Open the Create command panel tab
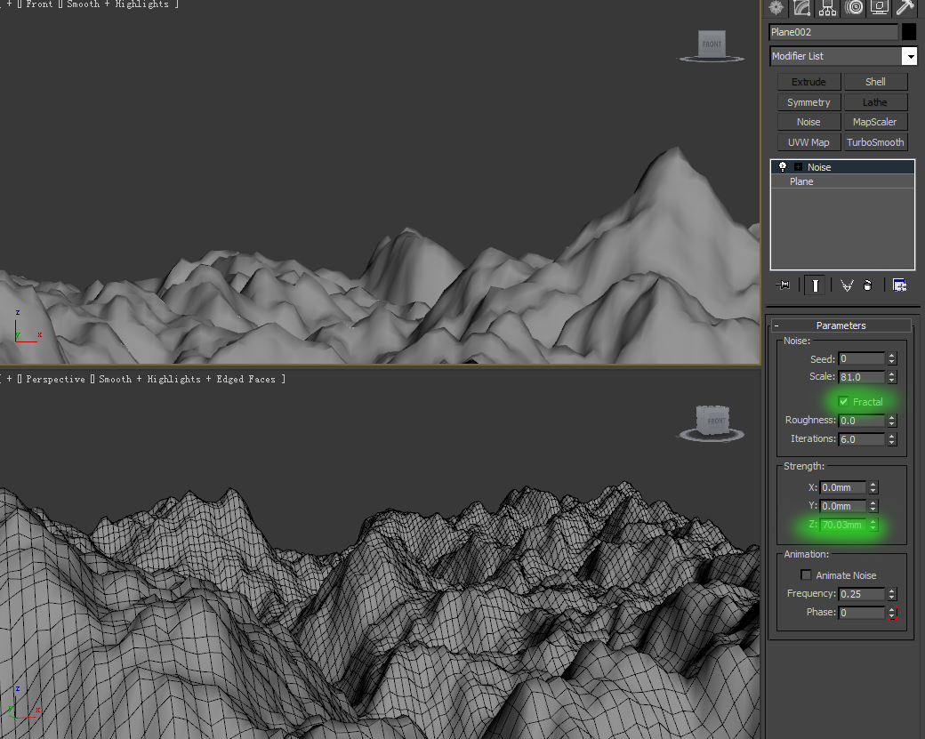 776,8
